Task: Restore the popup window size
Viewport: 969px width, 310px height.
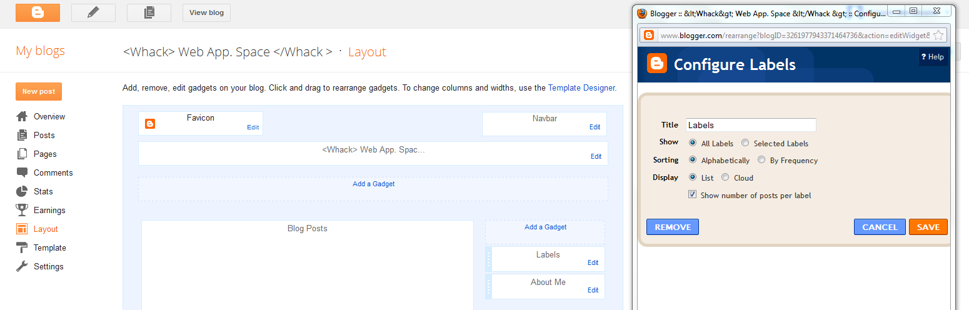Action: pos(913,11)
